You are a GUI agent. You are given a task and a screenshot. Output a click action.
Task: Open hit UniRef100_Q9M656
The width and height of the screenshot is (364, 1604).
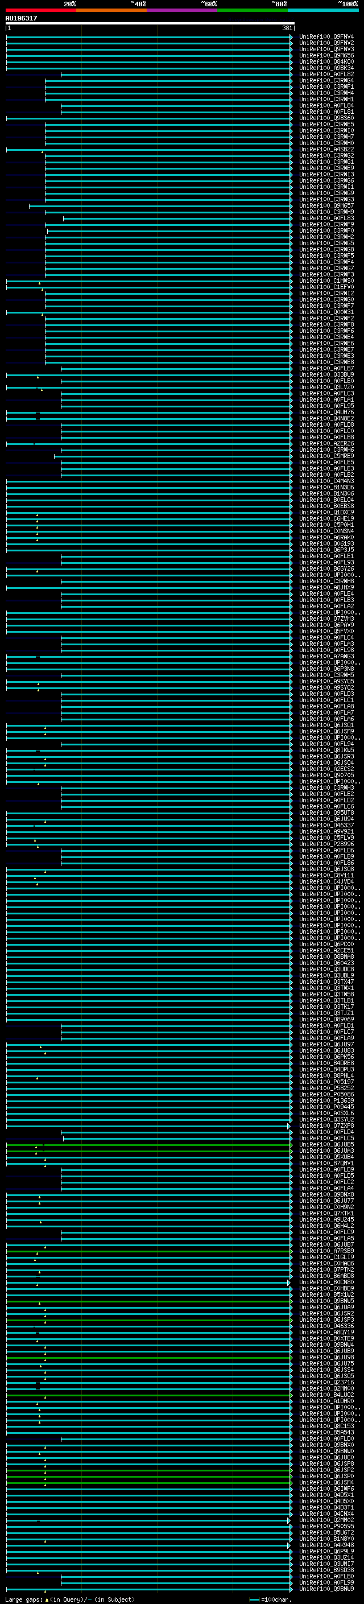pos(326,55)
